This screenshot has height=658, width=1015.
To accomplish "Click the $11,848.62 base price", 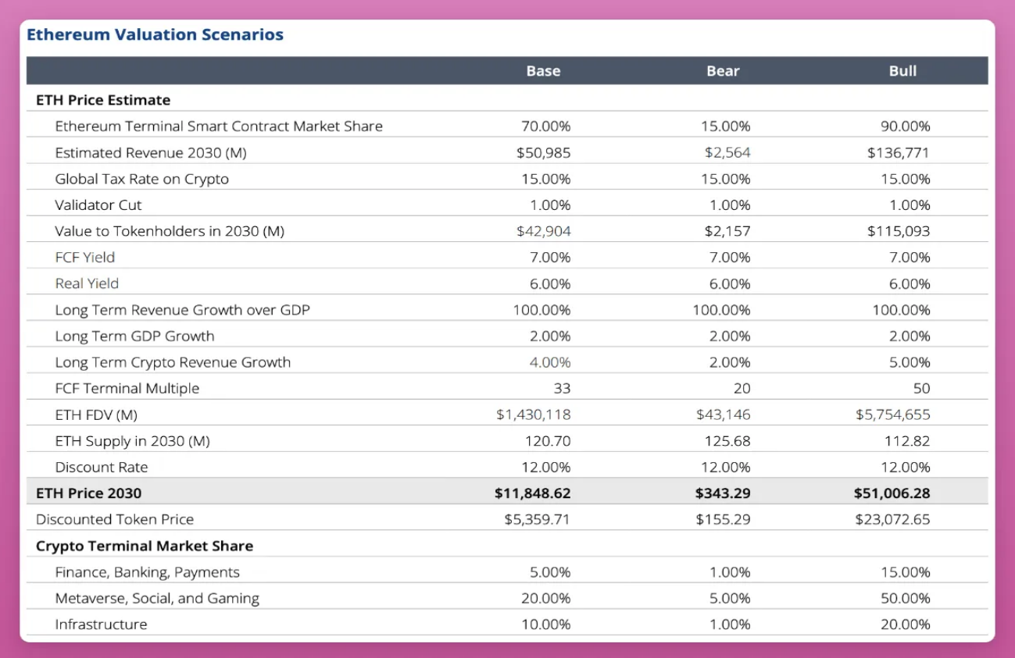I will [x=533, y=493].
